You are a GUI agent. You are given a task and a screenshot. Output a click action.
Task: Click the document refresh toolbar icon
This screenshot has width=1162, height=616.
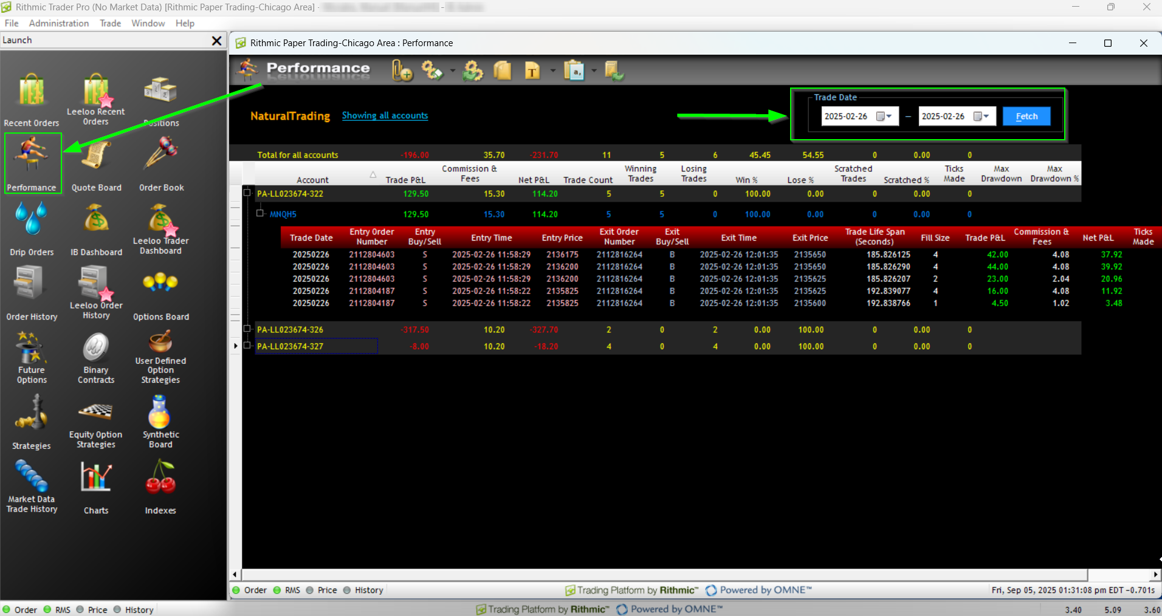click(614, 71)
